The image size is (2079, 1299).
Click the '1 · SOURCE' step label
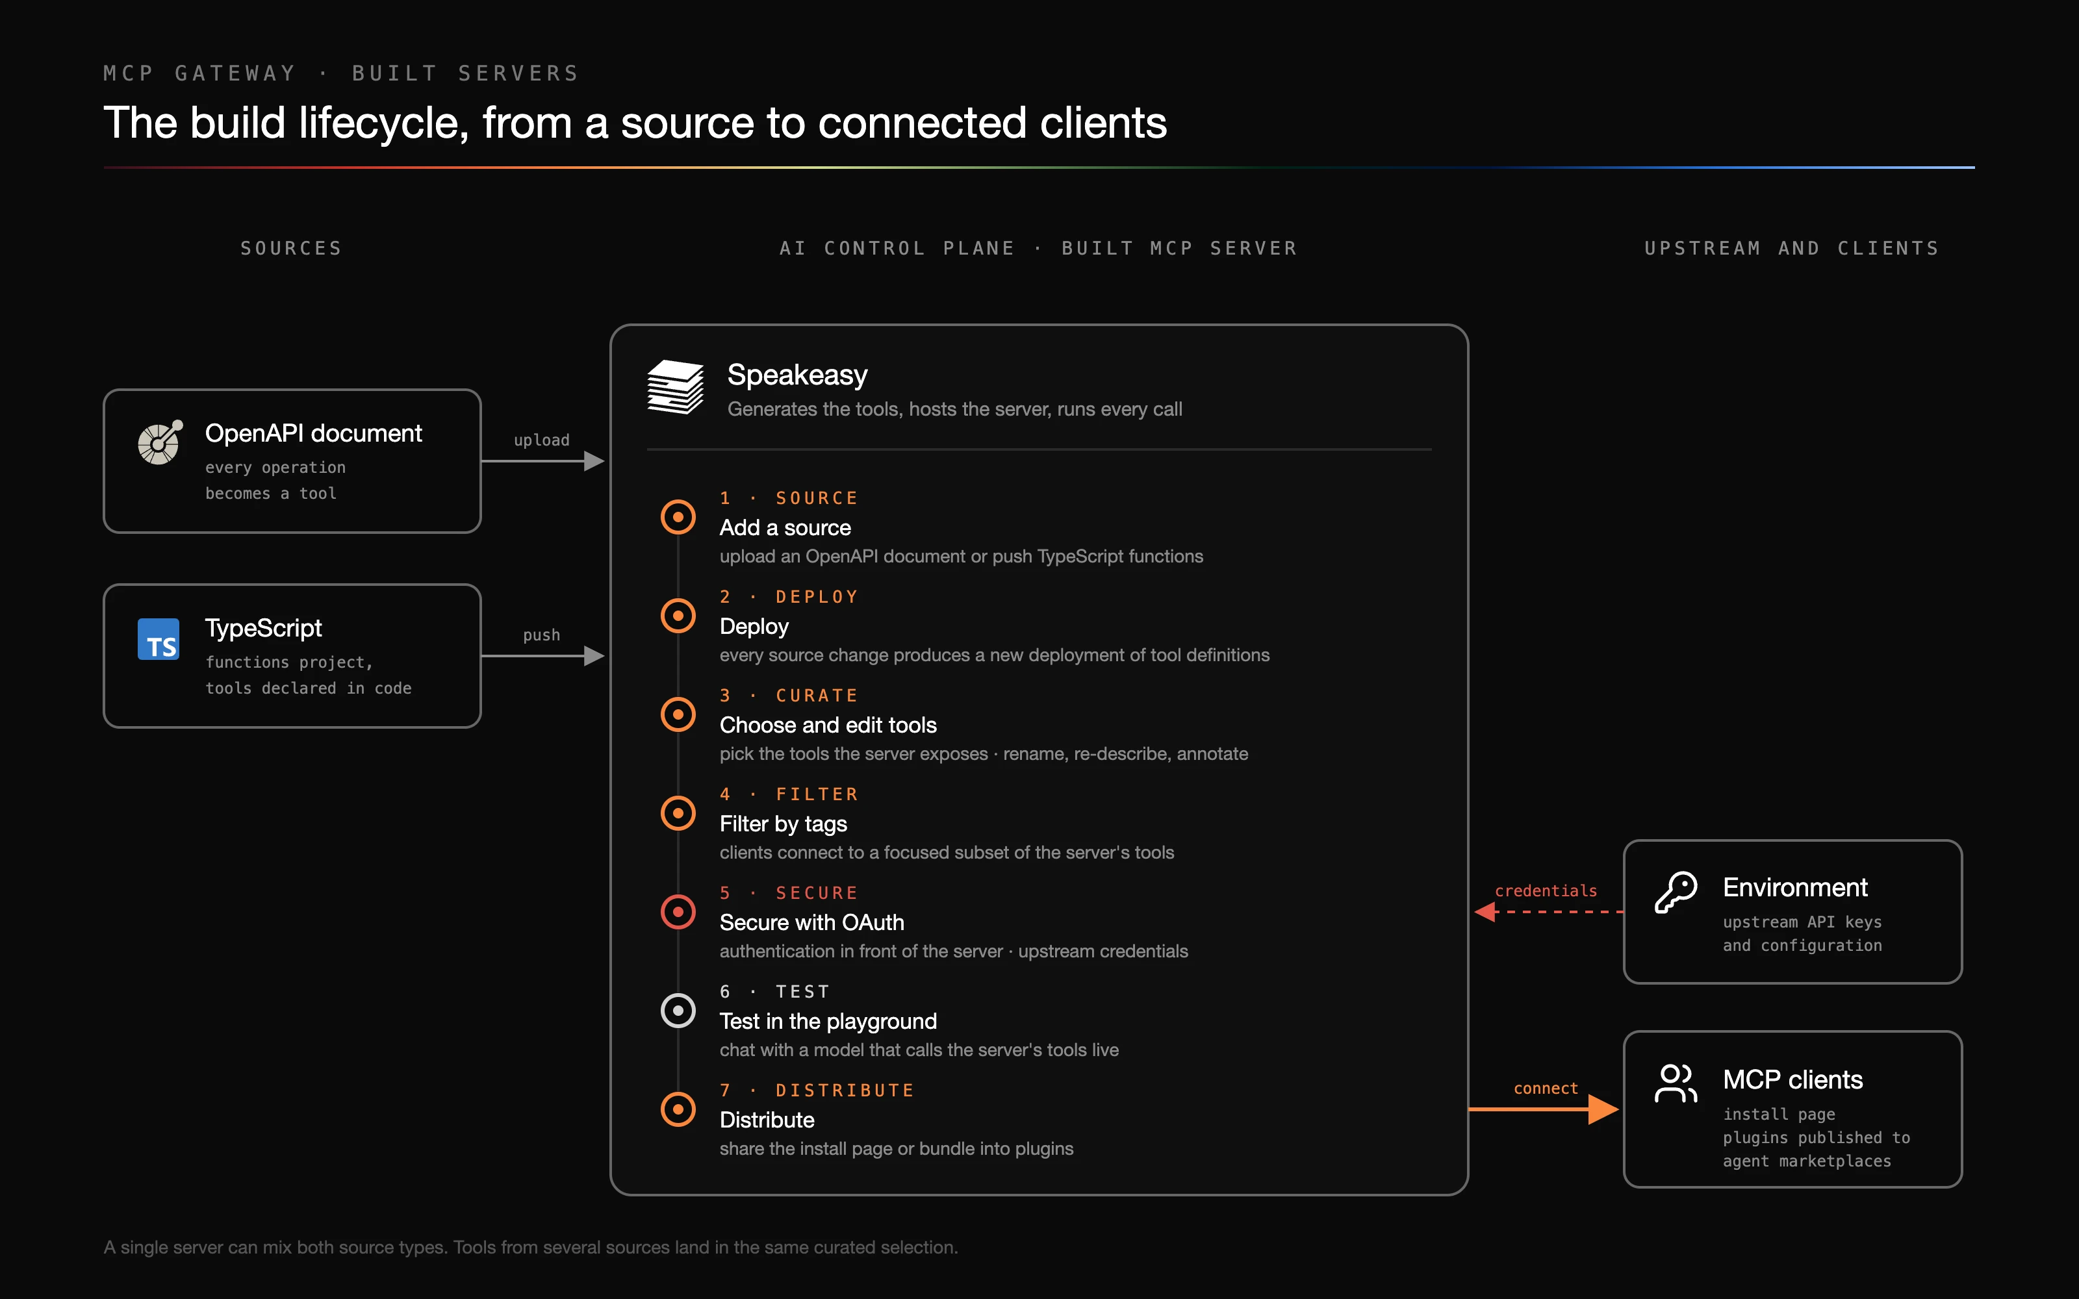click(x=789, y=498)
